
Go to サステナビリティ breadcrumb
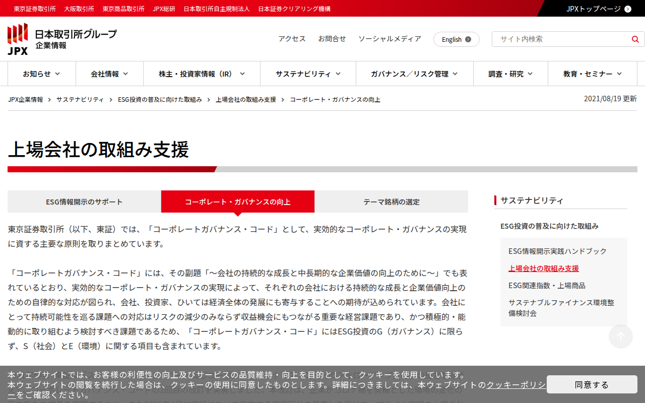[x=80, y=100]
